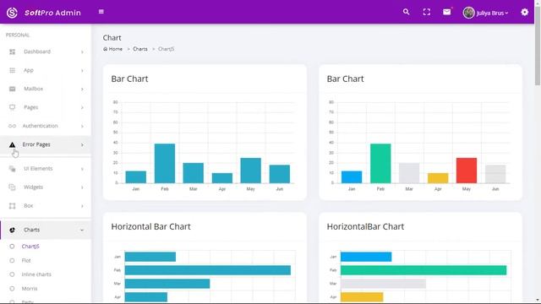The image size is (541, 304).
Task: Expand the Mailbox menu chevron
Action: (82, 90)
